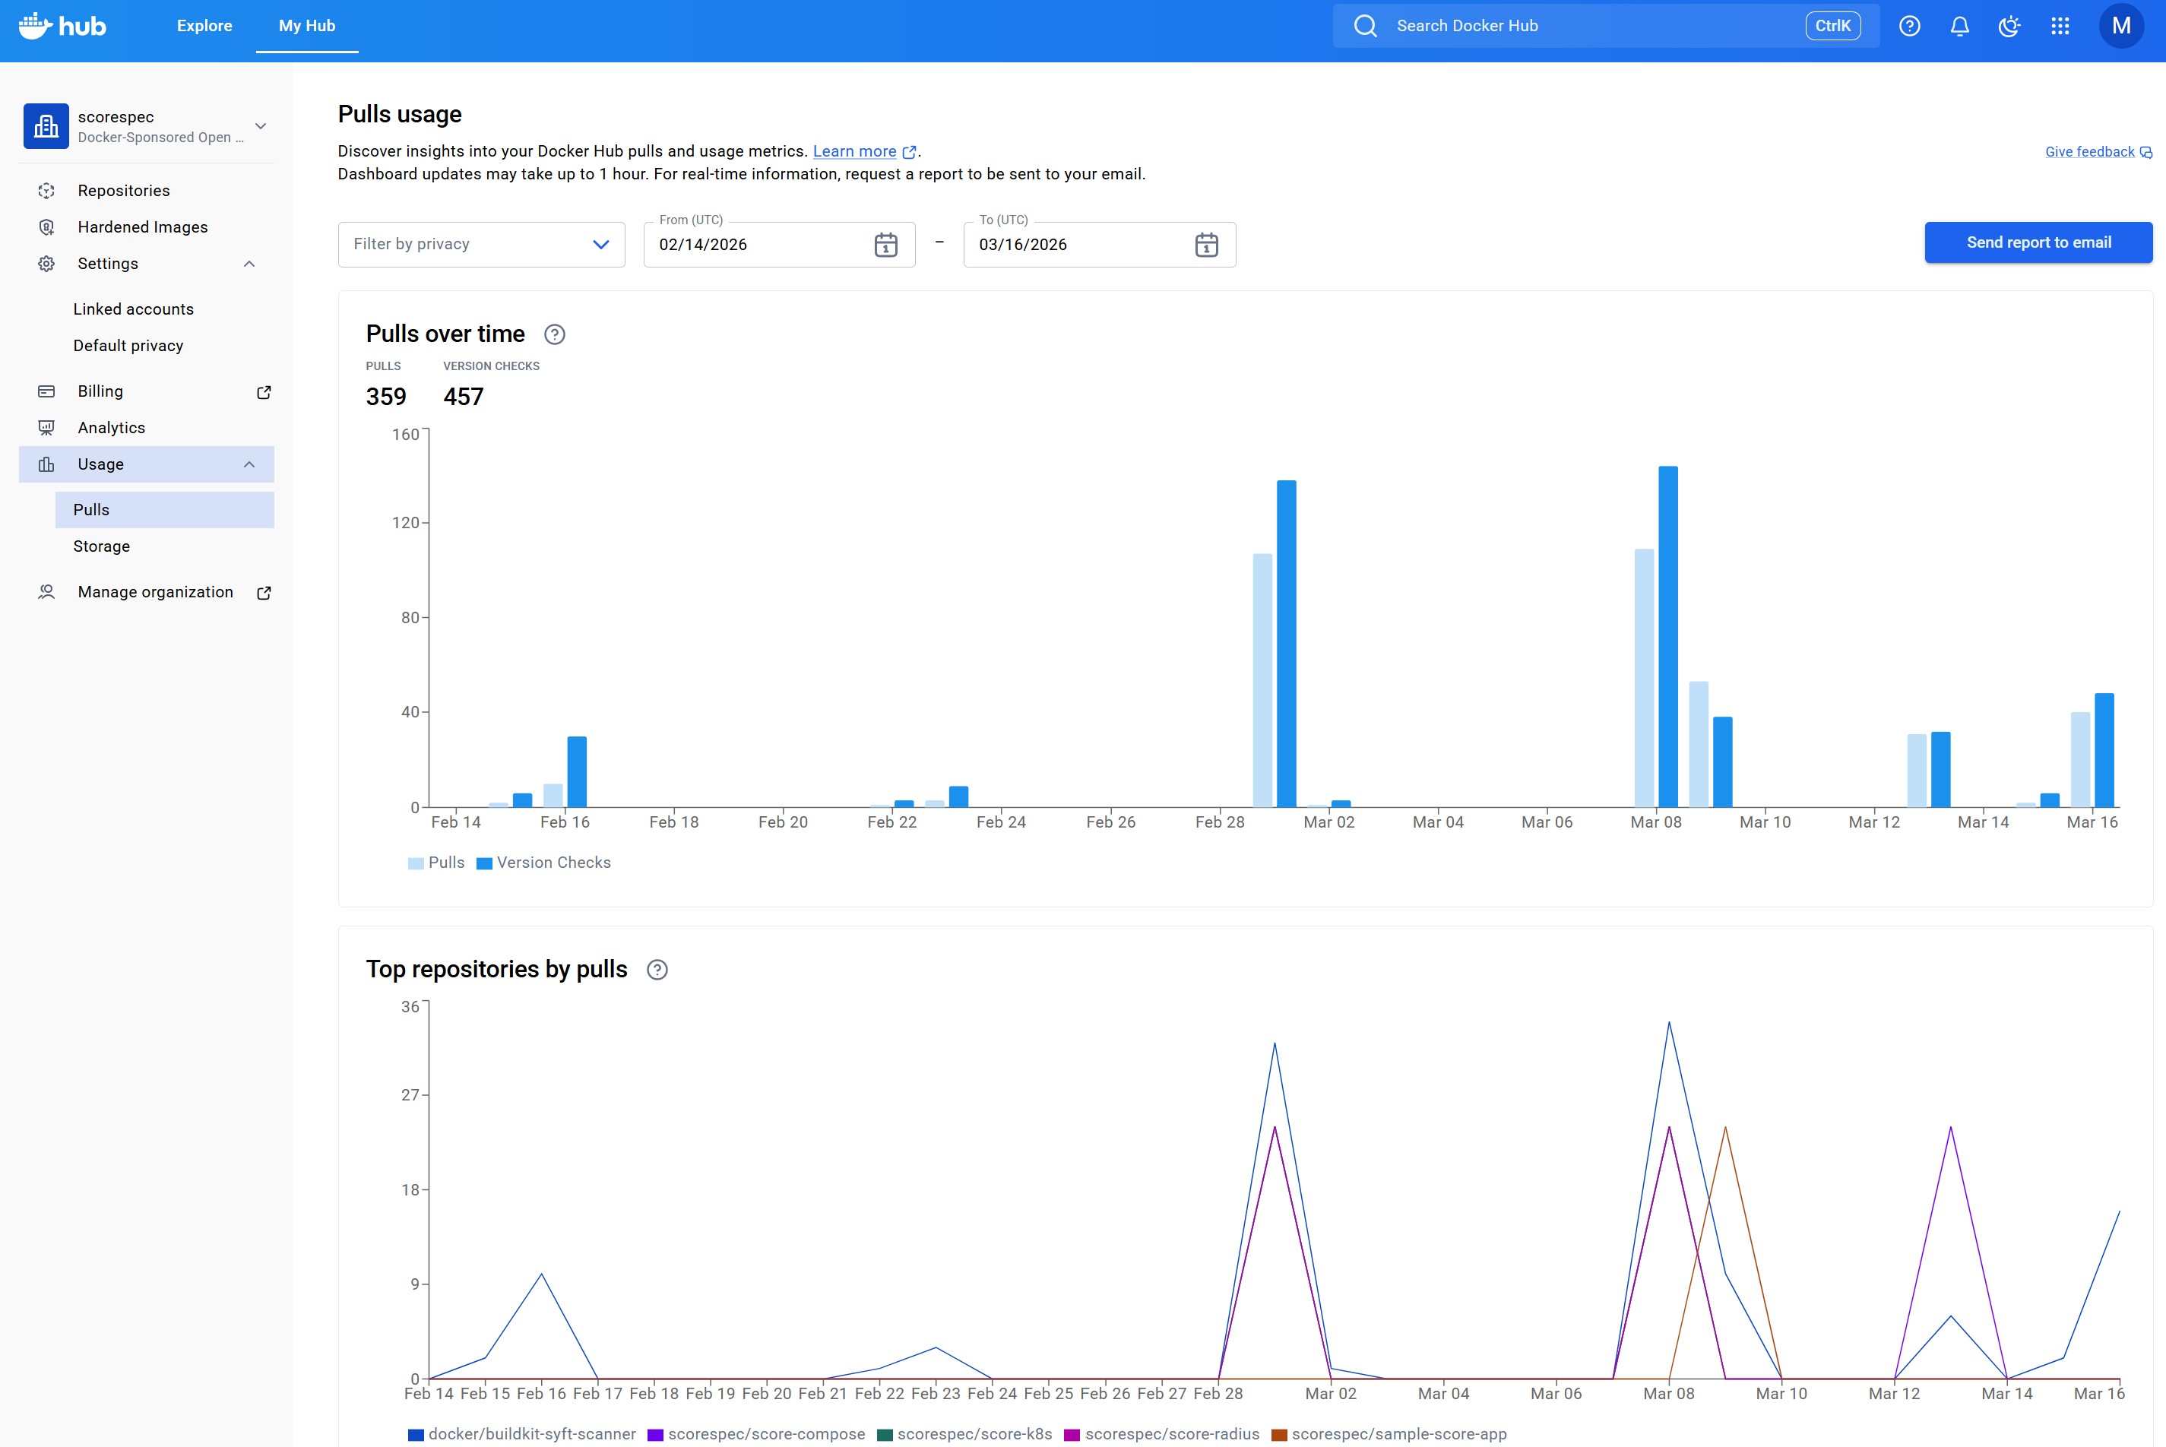Toggle the dark mode theme icon
Image resolution: width=2166 pixels, height=1447 pixels.
click(2009, 26)
